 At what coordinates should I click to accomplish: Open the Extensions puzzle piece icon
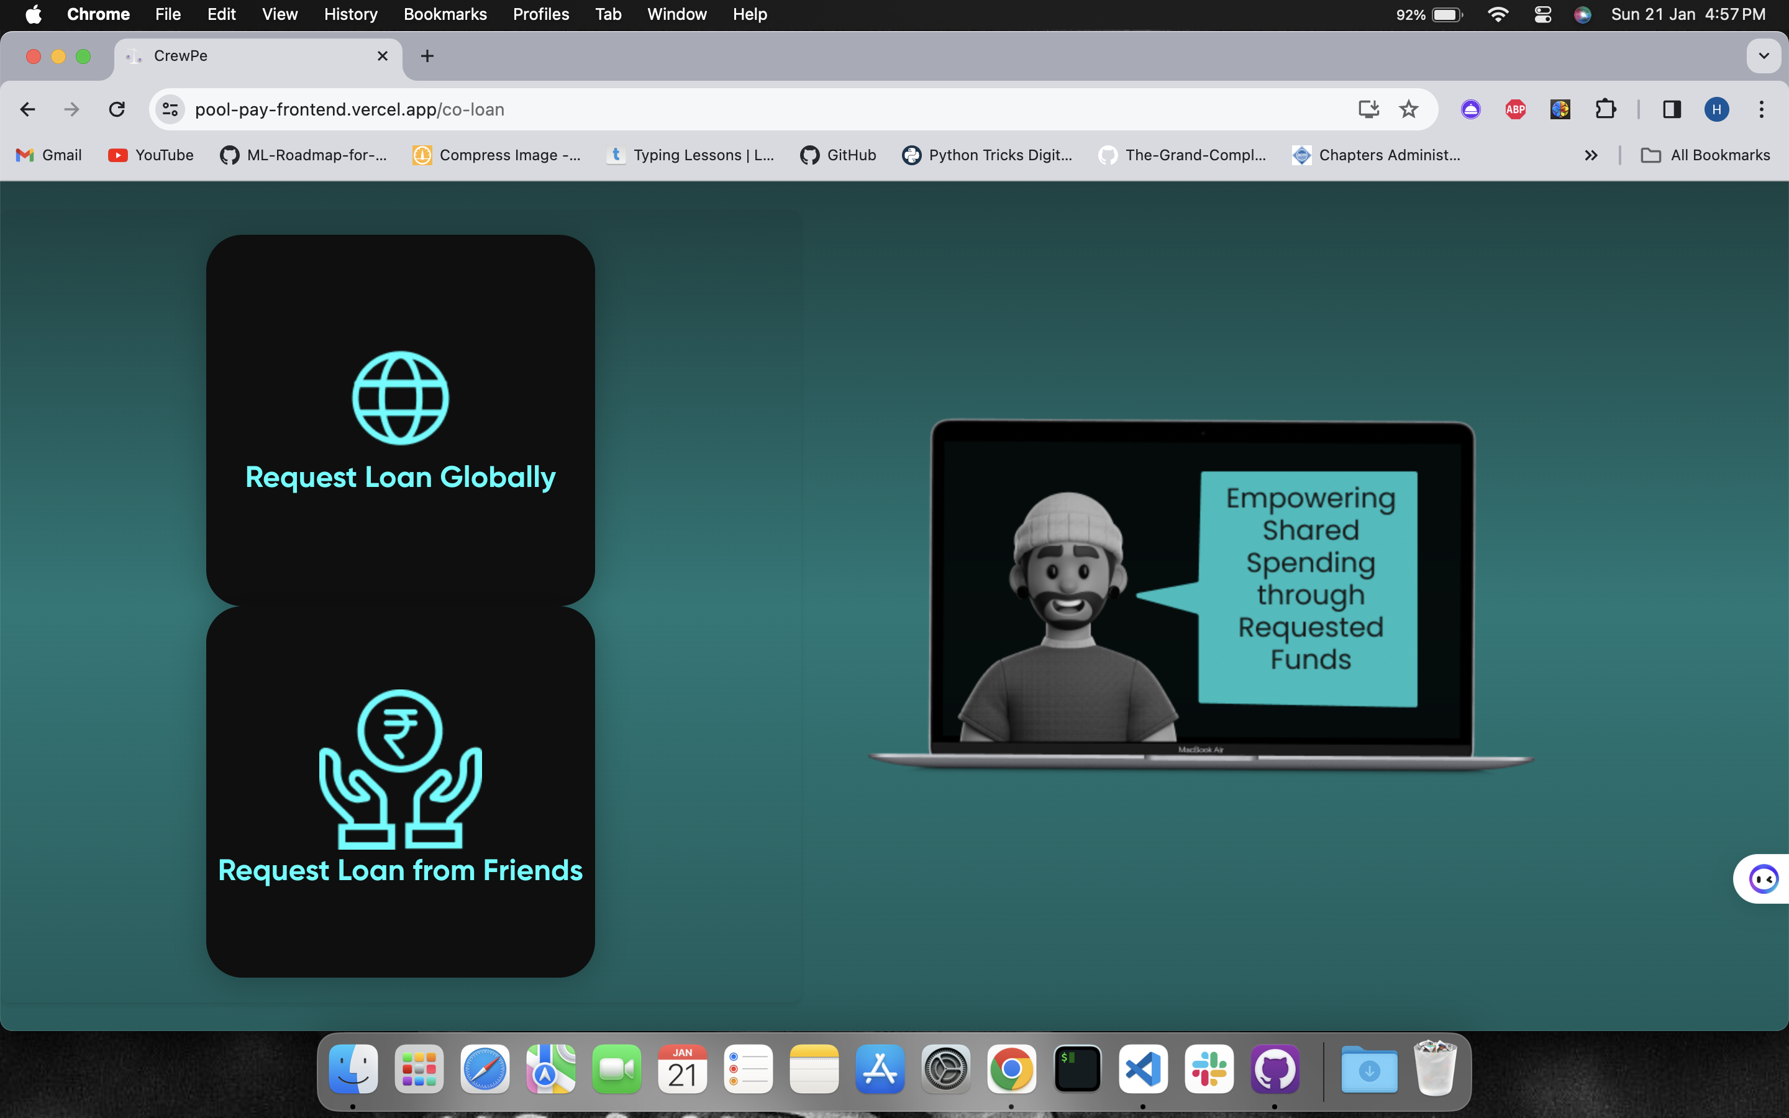(1605, 109)
